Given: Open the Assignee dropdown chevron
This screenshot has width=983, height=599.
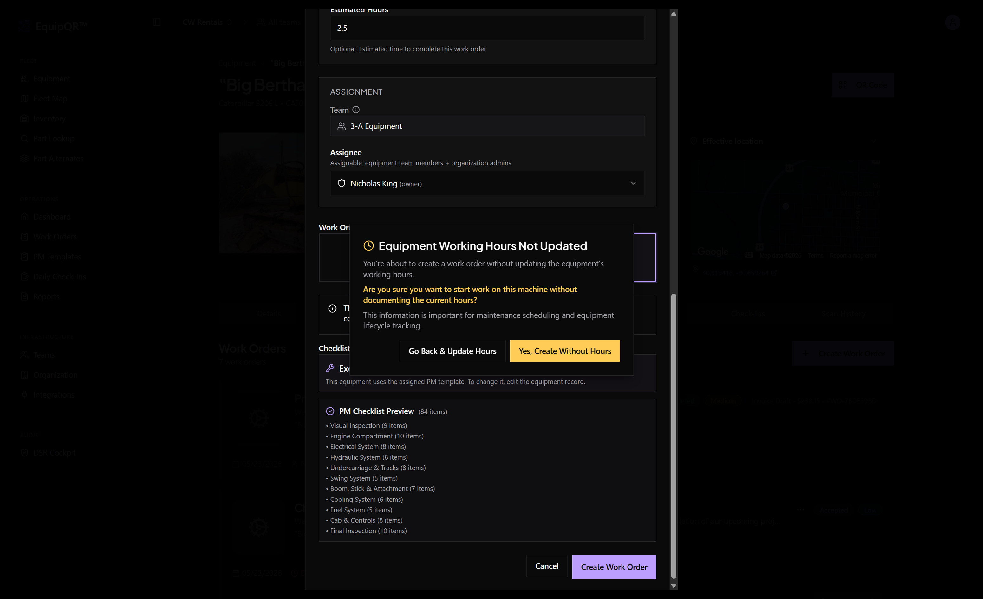Looking at the screenshot, I should pyautogui.click(x=633, y=183).
